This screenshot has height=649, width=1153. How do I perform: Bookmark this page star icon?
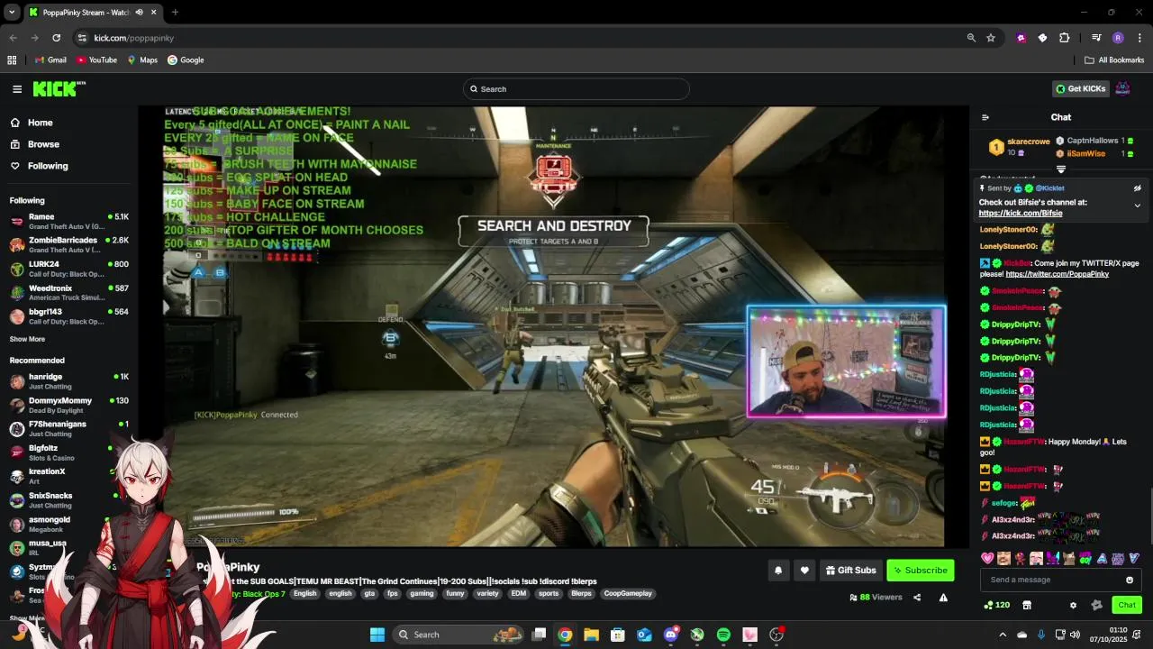point(991,38)
